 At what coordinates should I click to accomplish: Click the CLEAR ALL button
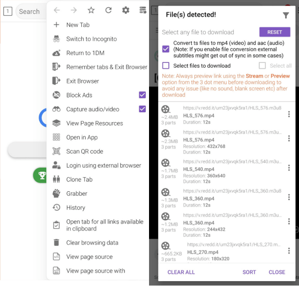(181, 272)
